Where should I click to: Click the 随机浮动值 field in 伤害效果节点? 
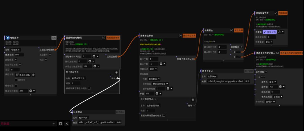coord(271,37)
